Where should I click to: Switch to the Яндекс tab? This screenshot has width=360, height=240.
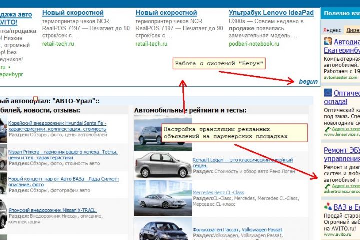pos(332,30)
